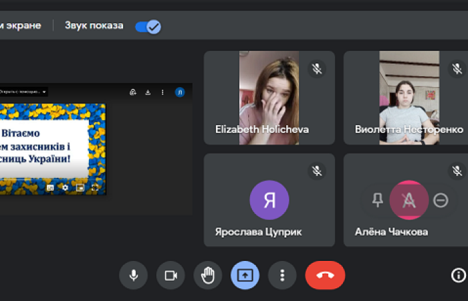Open preview's three-dot menu in shared screen

pos(161,92)
